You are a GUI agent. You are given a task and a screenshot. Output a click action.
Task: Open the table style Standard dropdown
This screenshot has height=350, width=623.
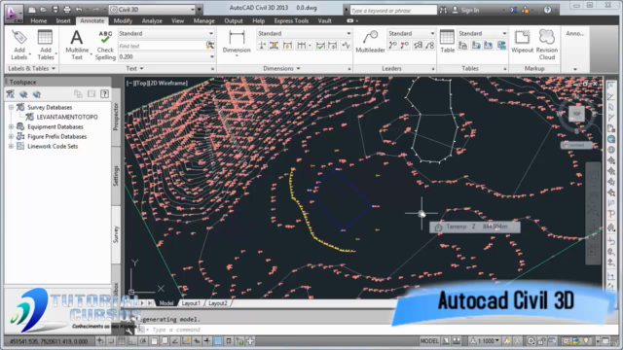(483, 33)
